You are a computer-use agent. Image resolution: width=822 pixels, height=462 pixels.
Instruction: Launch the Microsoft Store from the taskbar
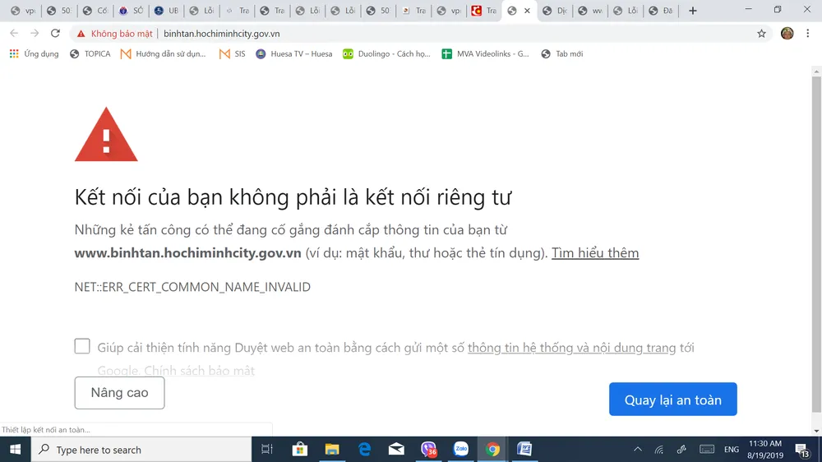(x=300, y=449)
